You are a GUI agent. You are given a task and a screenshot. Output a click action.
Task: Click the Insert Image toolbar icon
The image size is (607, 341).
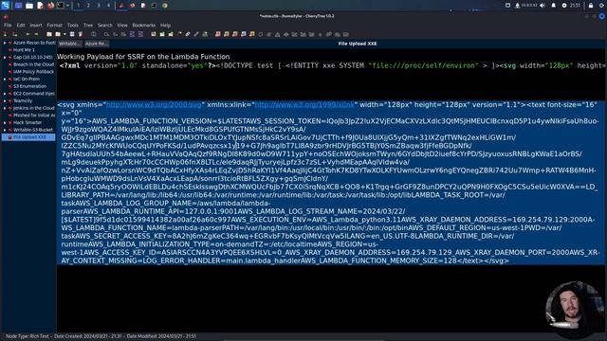[154, 34]
